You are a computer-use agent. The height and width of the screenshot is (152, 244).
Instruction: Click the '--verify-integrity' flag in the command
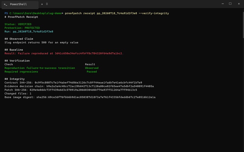coord(154,13)
